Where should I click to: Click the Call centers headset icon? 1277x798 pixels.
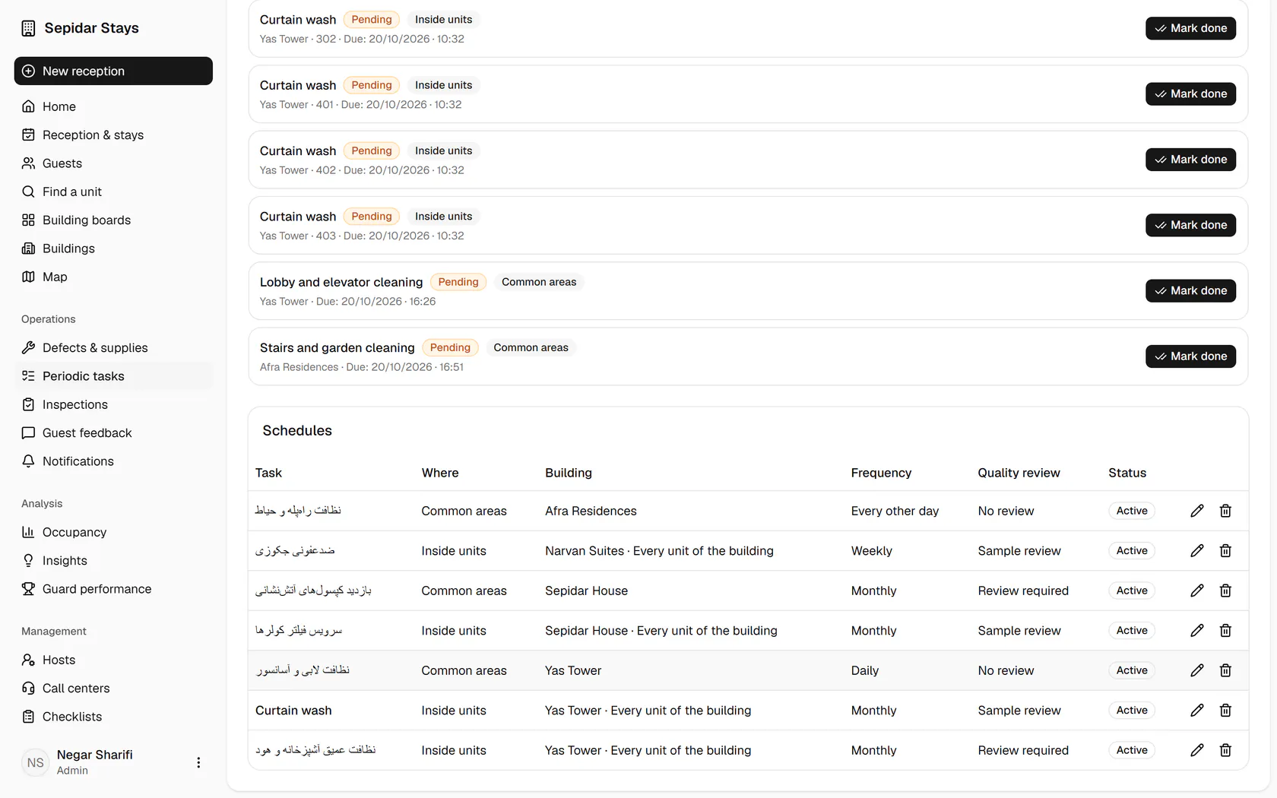coord(28,688)
